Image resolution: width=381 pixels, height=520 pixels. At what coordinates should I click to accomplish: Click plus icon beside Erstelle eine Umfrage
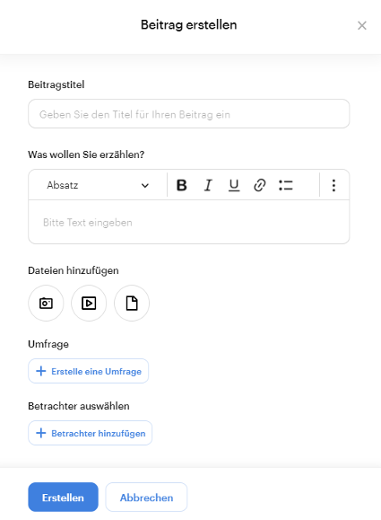pyautogui.click(x=41, y=371)
